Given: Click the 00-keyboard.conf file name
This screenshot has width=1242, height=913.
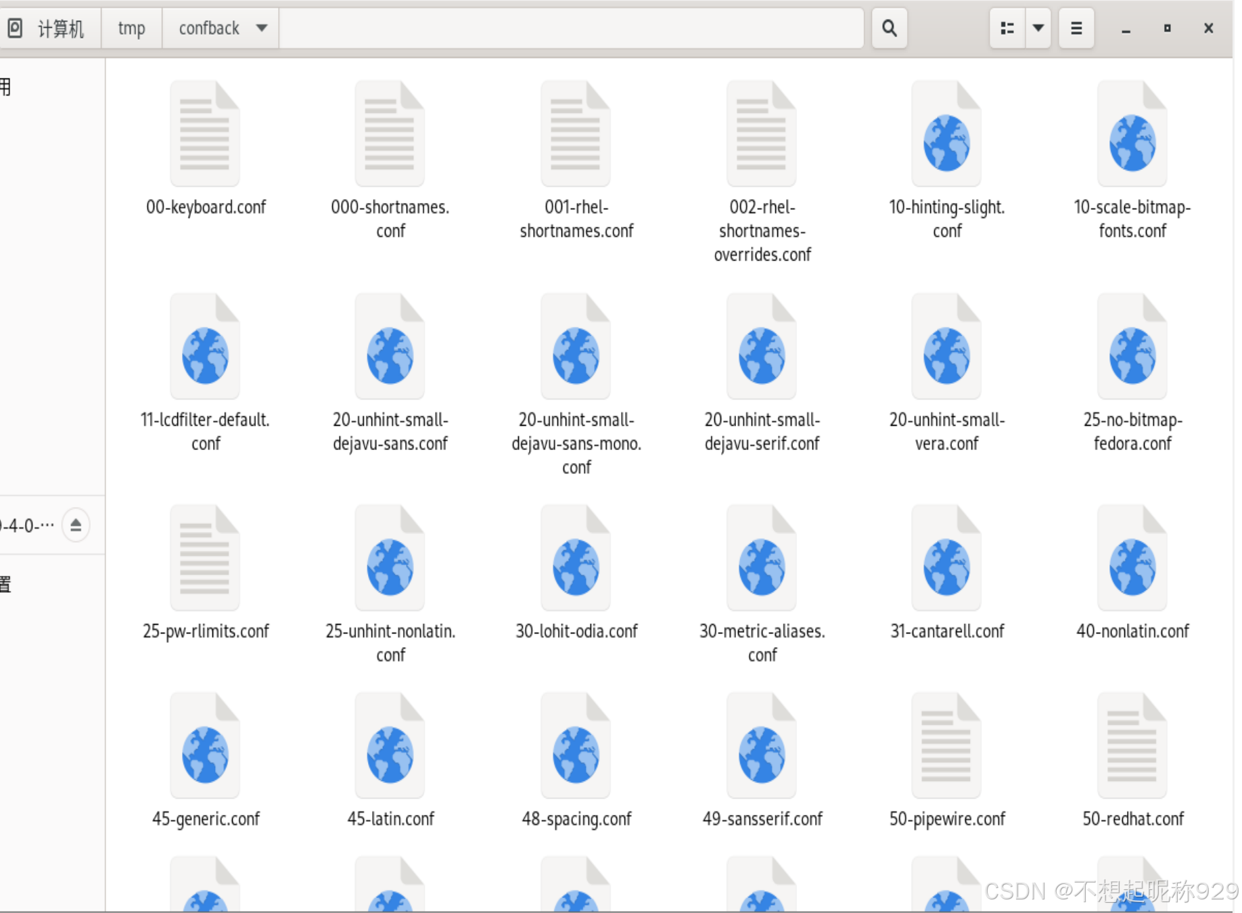Looking at the screenshot, I should tap(206, 207).
